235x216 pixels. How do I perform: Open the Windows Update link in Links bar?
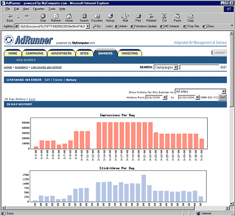(144, 26)
